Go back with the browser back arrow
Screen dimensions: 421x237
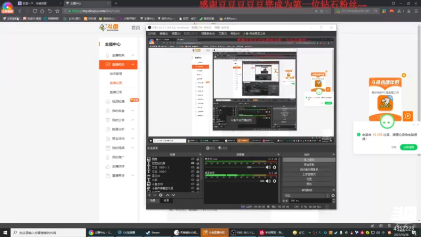(19, 11)
